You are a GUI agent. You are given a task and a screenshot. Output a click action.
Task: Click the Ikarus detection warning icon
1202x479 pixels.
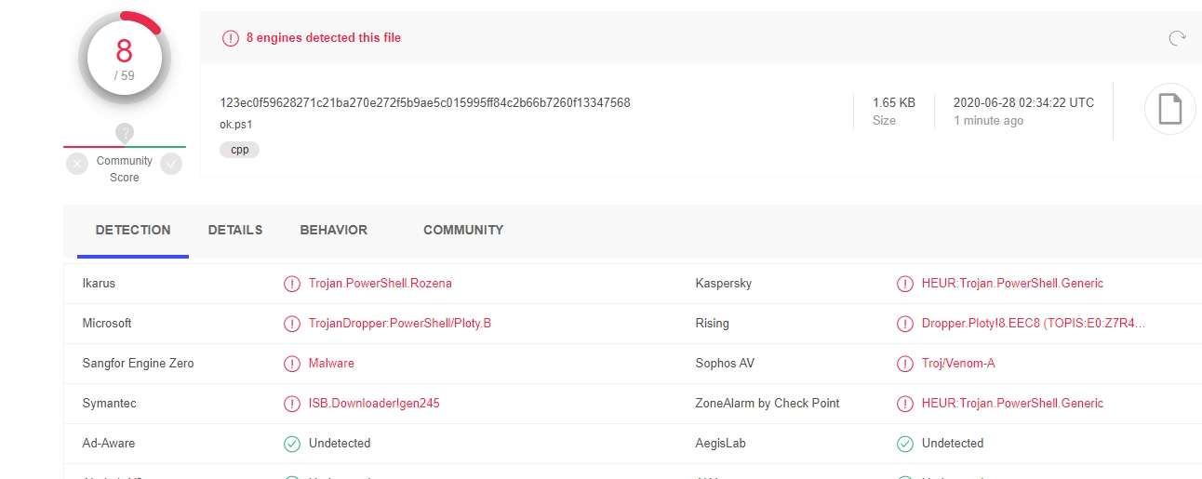[292, 284]
